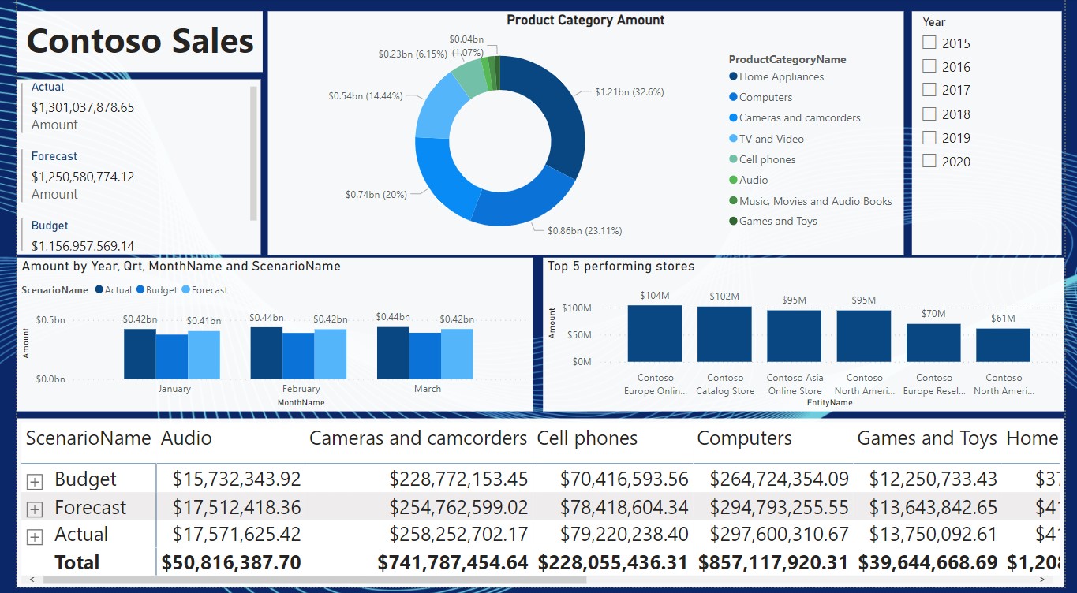Check the 2020 checkbox in the Year slicer
This screenshot has height=593, width=1077.
[929, 159]
